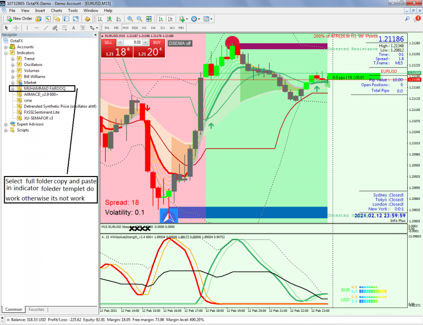Switch chart to bar chart mode
Image resolution: width=423 pixels, height=325 pixels.
coord(100,19)
